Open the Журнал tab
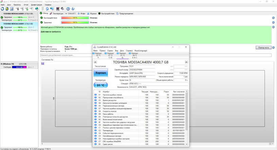 [x=93, y=13]
